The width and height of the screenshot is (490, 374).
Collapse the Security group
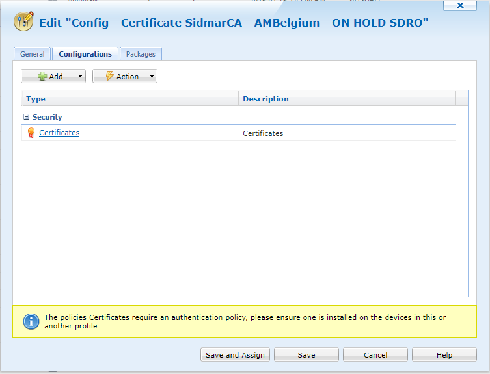point(27,117)
